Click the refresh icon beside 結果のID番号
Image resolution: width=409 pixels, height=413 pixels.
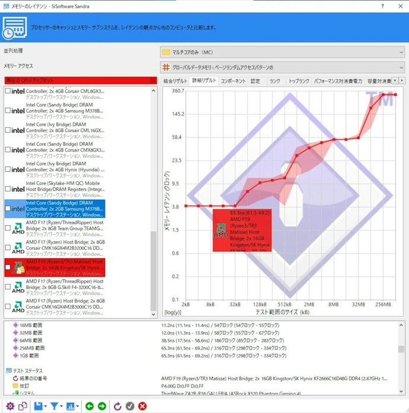pos(15,378)
